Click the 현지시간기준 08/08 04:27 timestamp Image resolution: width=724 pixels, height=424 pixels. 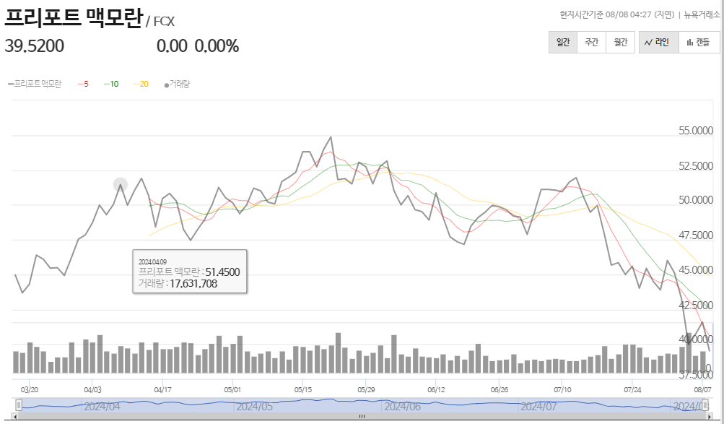pos(617,14)
